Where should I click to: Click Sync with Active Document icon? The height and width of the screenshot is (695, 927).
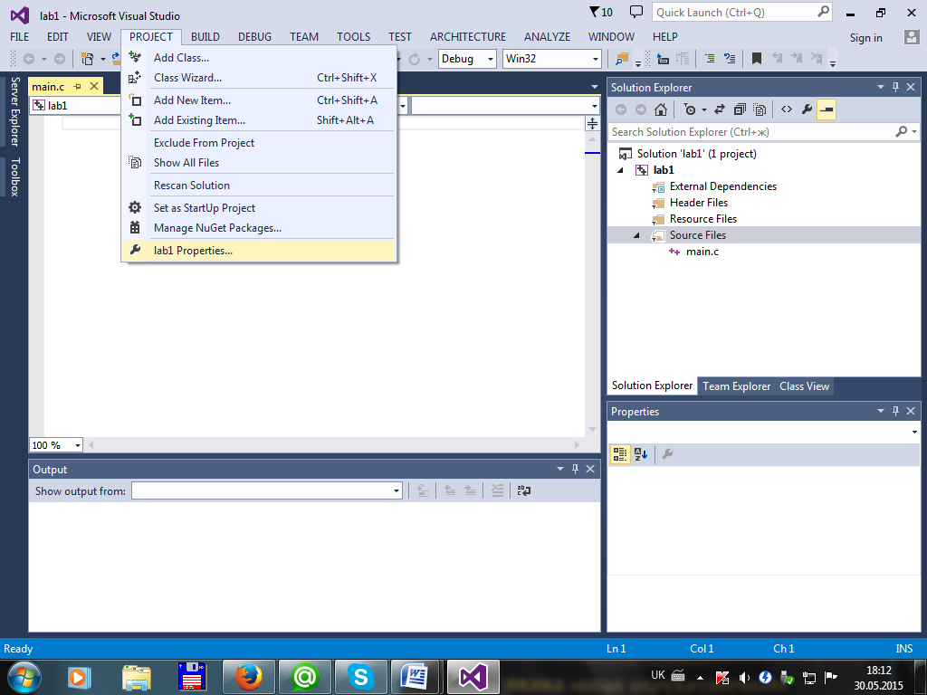point(720,109)
